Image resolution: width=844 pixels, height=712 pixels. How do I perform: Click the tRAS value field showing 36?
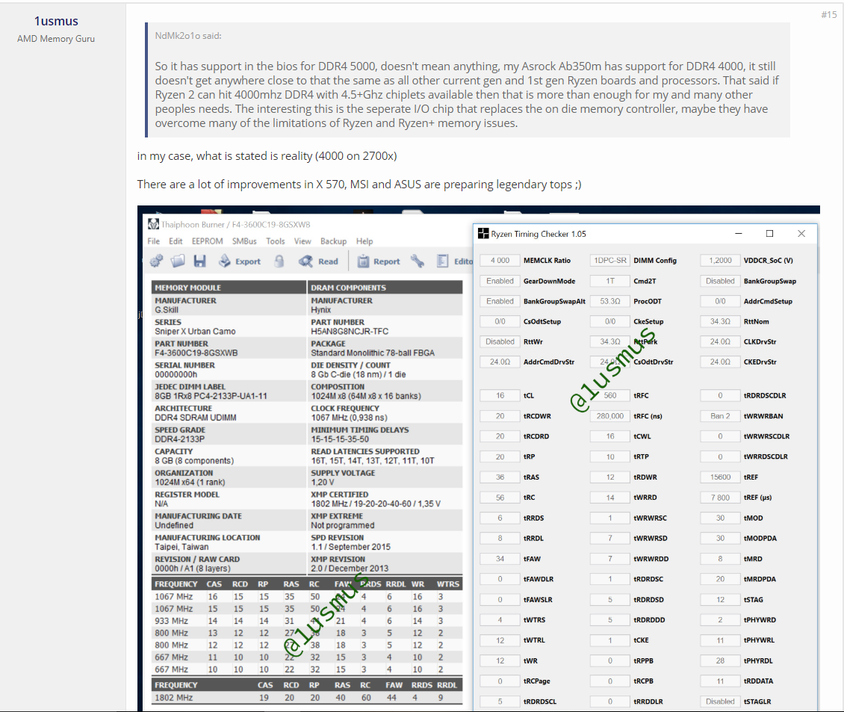(x=500, y=477)
